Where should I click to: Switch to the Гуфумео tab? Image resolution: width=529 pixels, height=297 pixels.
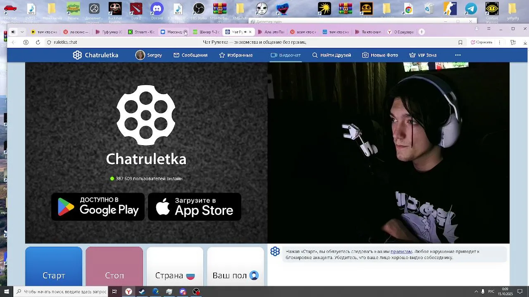tap(109, 32)
